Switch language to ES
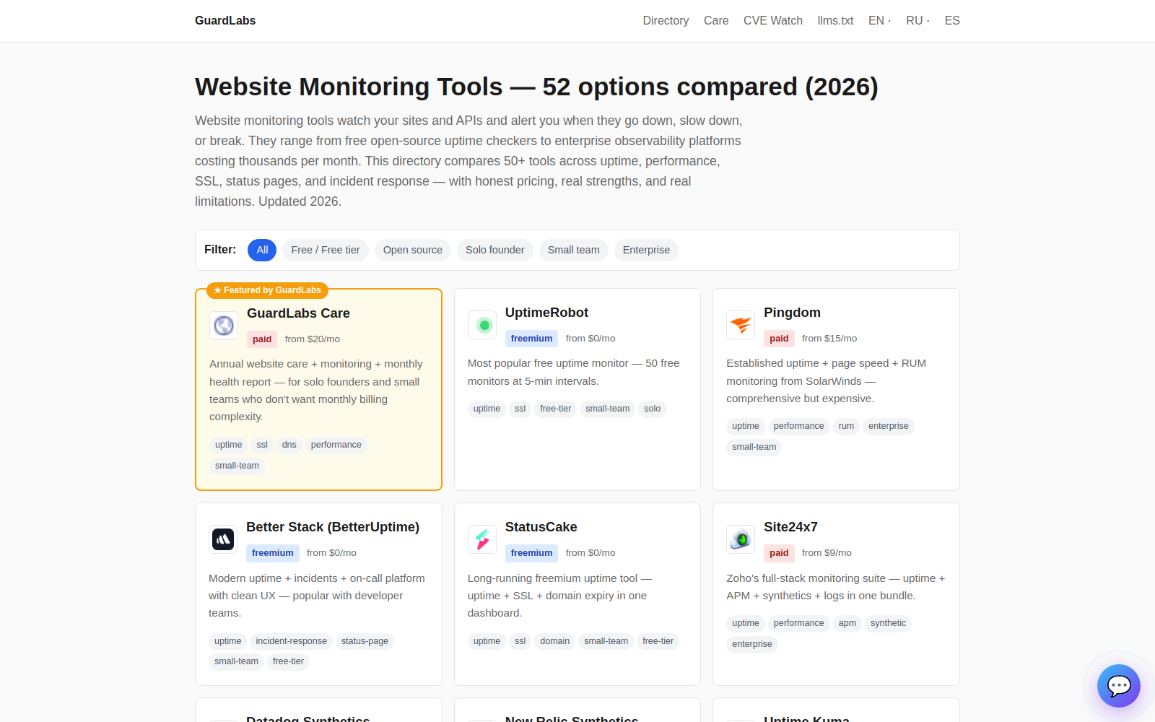 pyautogui.click(x=952, y=21)
